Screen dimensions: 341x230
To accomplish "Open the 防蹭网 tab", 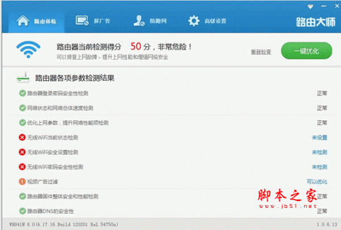I will (x=150, y=21).
